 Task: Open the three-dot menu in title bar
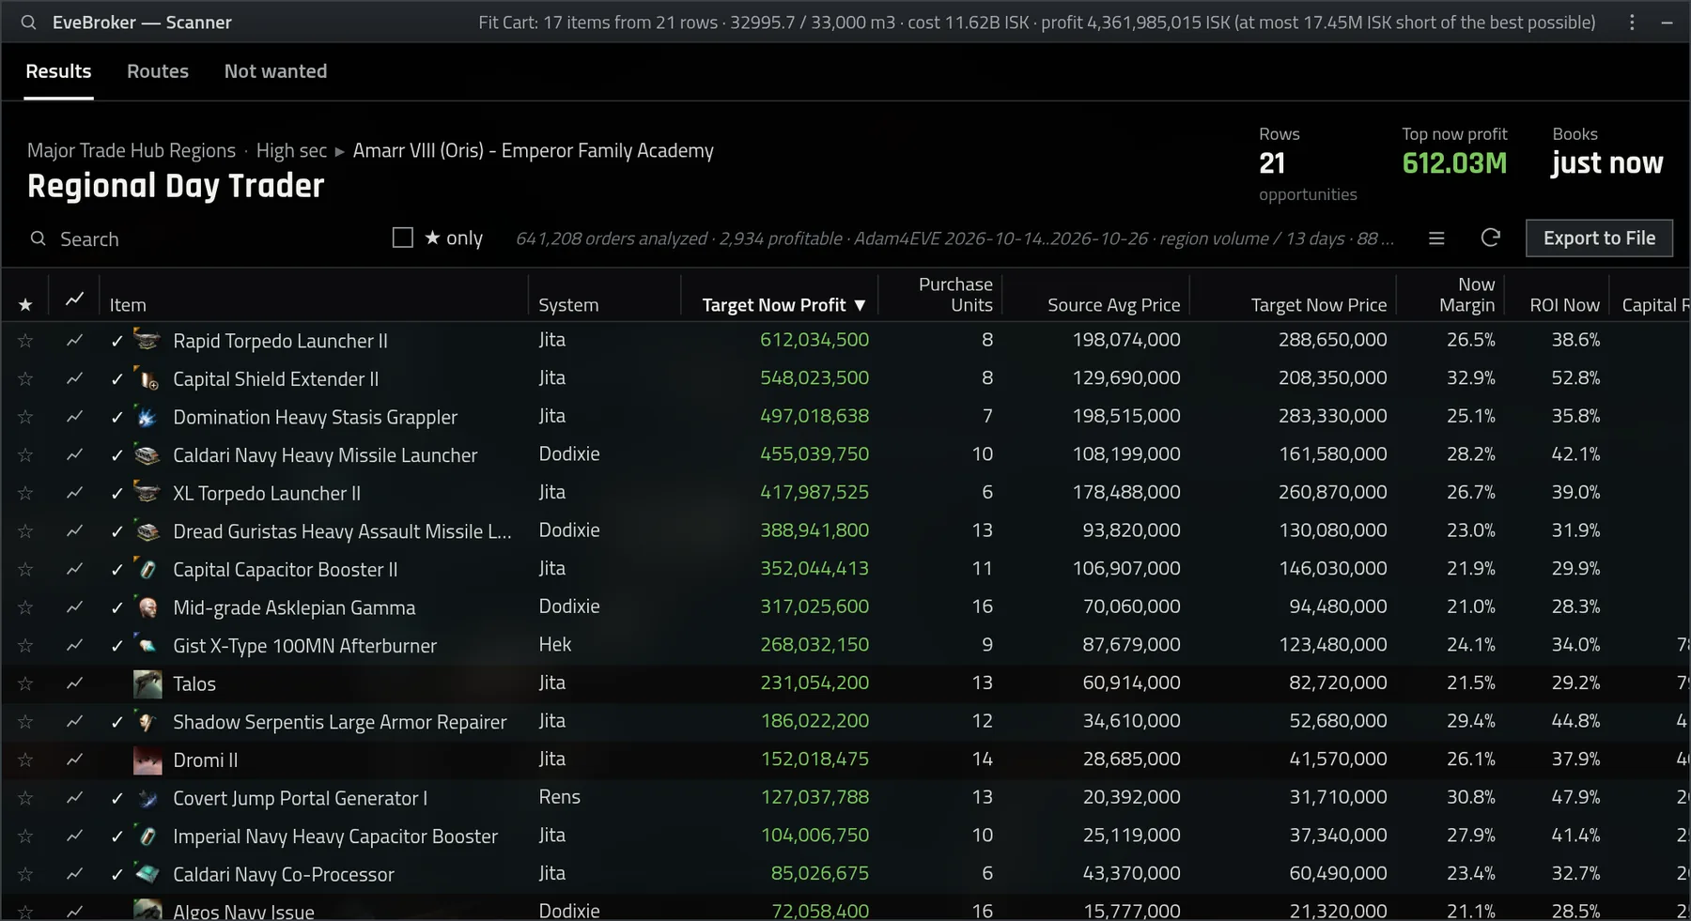1632,23
